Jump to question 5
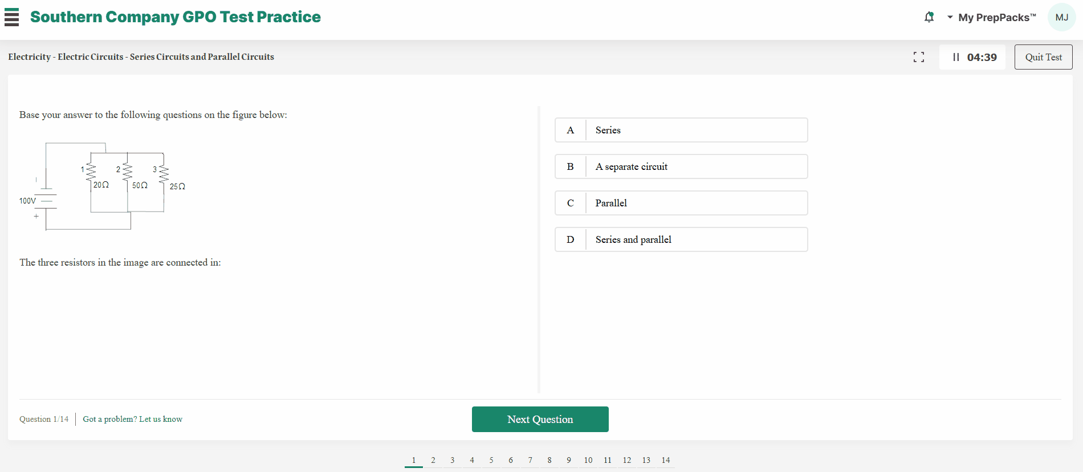 (x=491, y=460)
